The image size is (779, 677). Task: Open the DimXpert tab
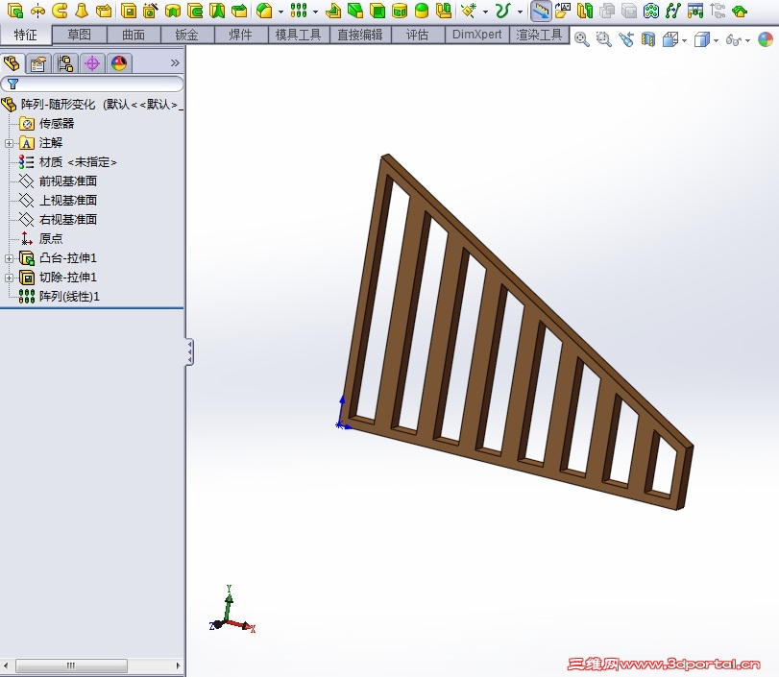click(477, 35)
